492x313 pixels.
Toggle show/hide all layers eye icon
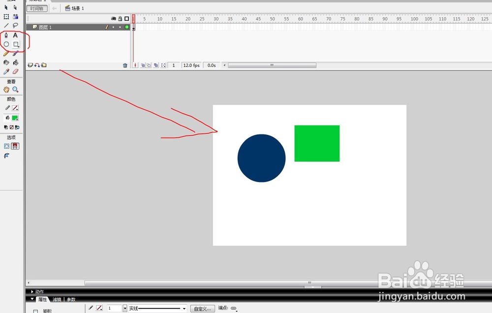click(x=113, y=19)
